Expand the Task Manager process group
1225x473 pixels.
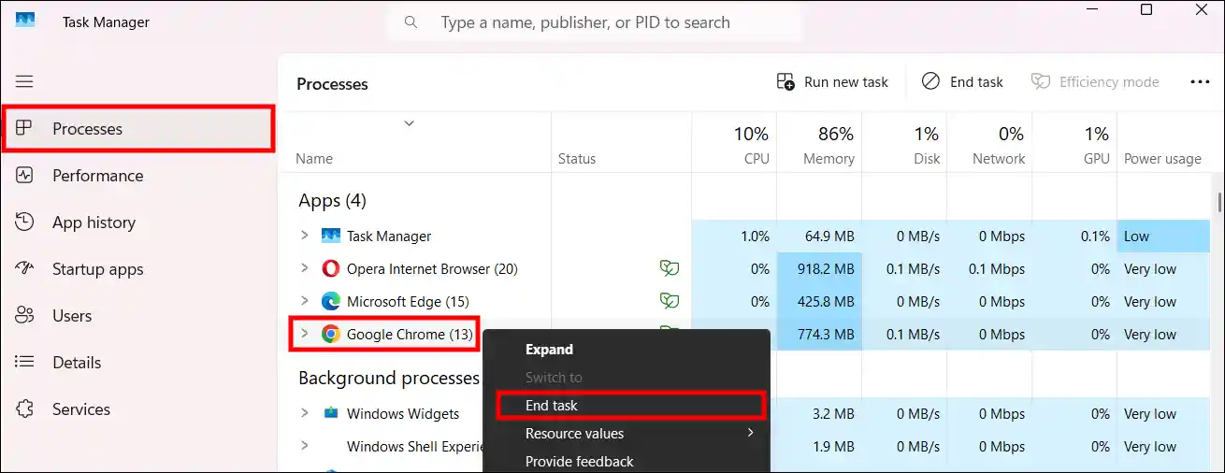pyautogui.click(x=304, y=236)
